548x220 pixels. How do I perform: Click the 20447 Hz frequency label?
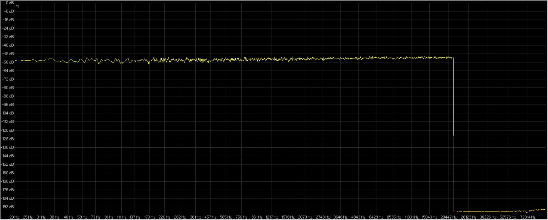tap(449, 217)
